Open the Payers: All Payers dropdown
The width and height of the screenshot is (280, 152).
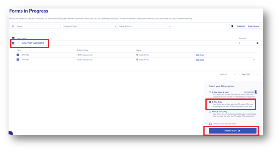point(90,26)
